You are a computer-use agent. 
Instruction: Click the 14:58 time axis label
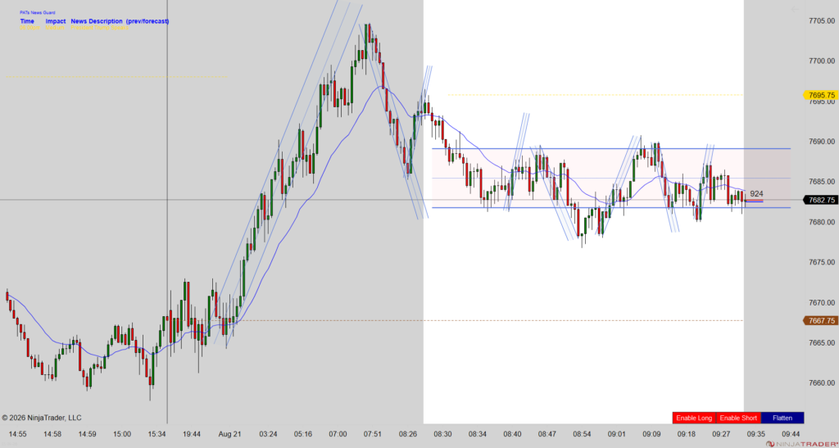[x=52, y=433]
